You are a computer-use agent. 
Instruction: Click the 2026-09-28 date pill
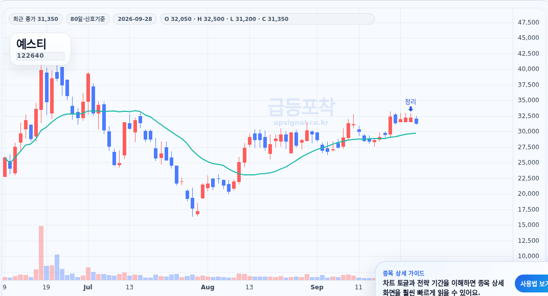pos(135,19)
